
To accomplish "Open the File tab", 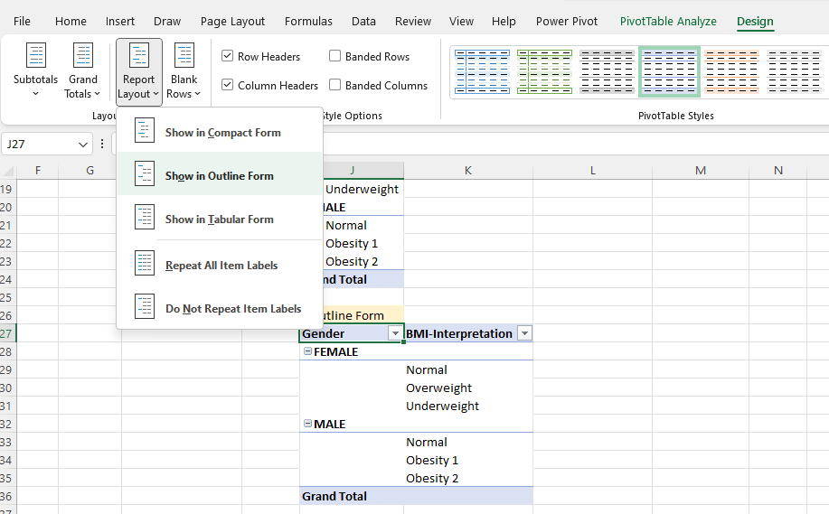I will [22, 21].
